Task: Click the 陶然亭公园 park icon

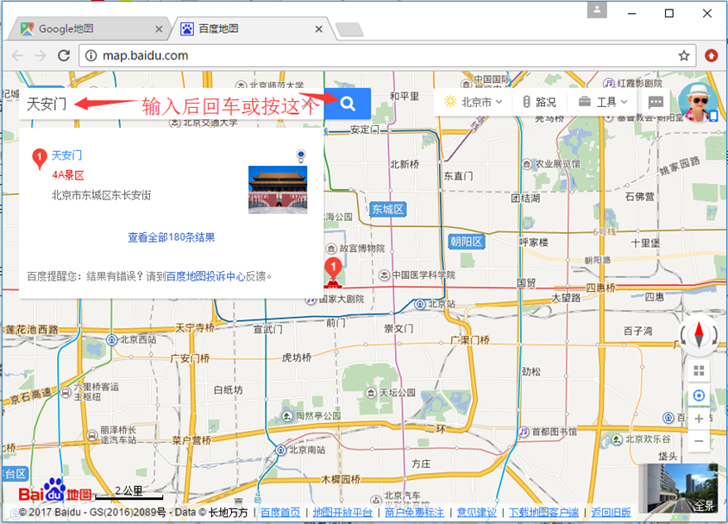Action: (287, 415)
